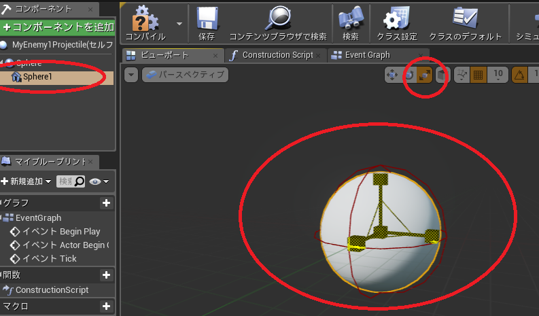Toggle rotation angle snapping icon
The image size is (539, 316).
519,75
